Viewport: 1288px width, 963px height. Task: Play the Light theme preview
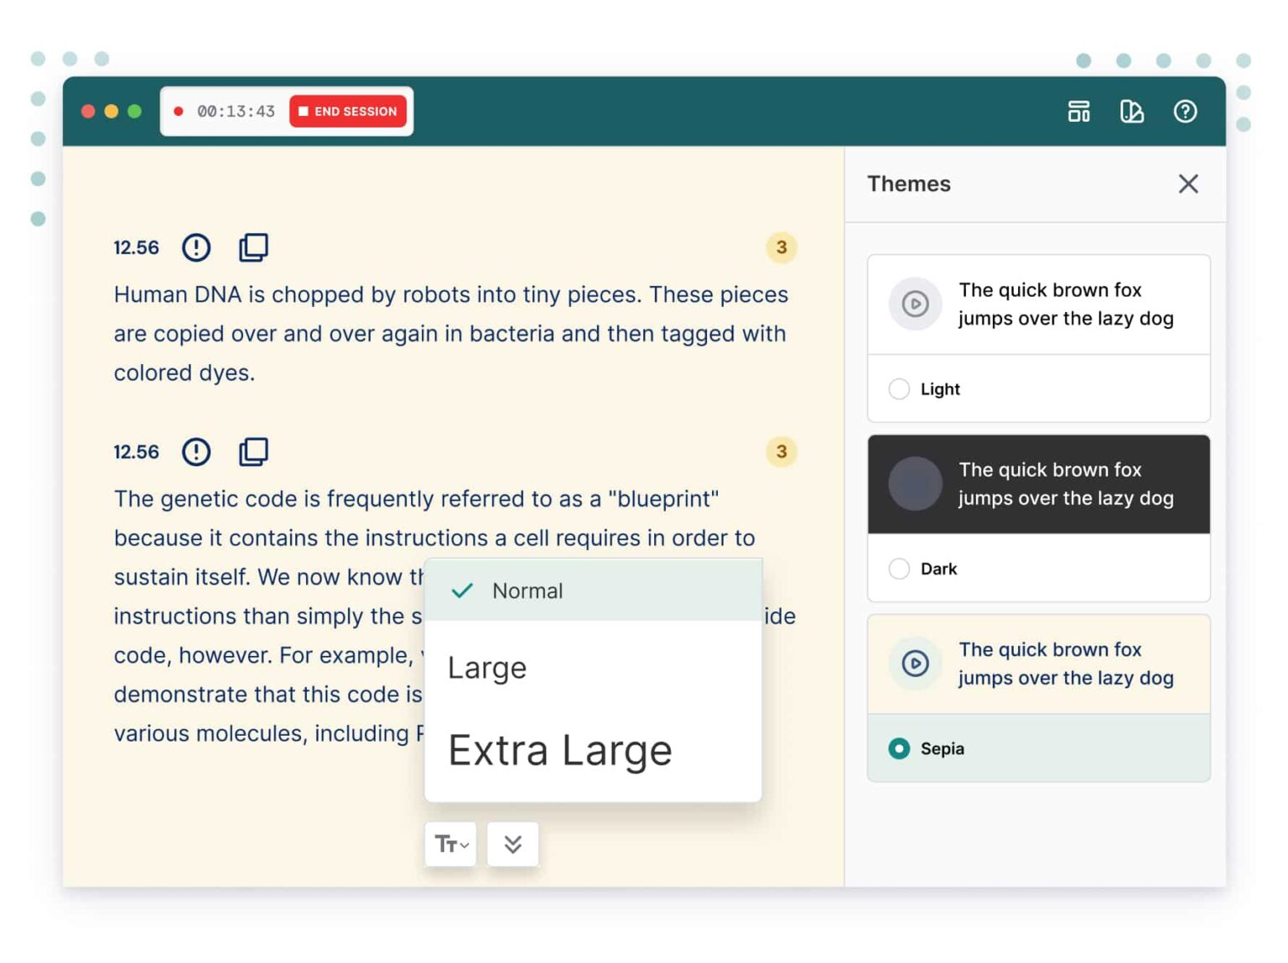(x=915, y=304)
